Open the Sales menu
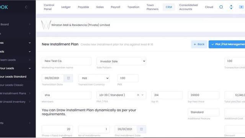The width and height of the screenshot is (245, 138). coord(100,7)
